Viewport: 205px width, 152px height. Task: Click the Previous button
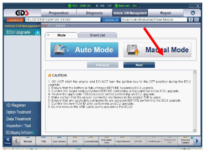pos(102,65)
